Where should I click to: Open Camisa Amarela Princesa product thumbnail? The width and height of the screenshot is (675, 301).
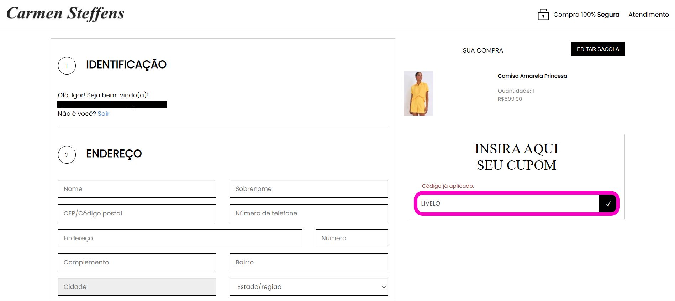point(418,93)
